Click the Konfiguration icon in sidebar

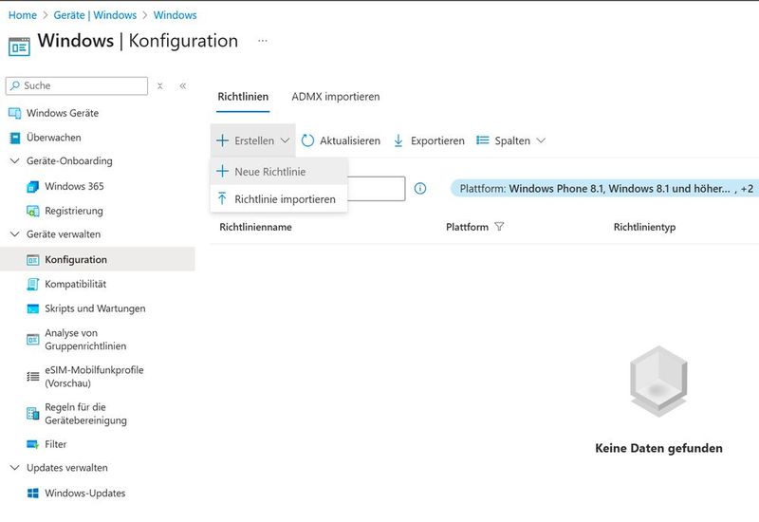32,260
